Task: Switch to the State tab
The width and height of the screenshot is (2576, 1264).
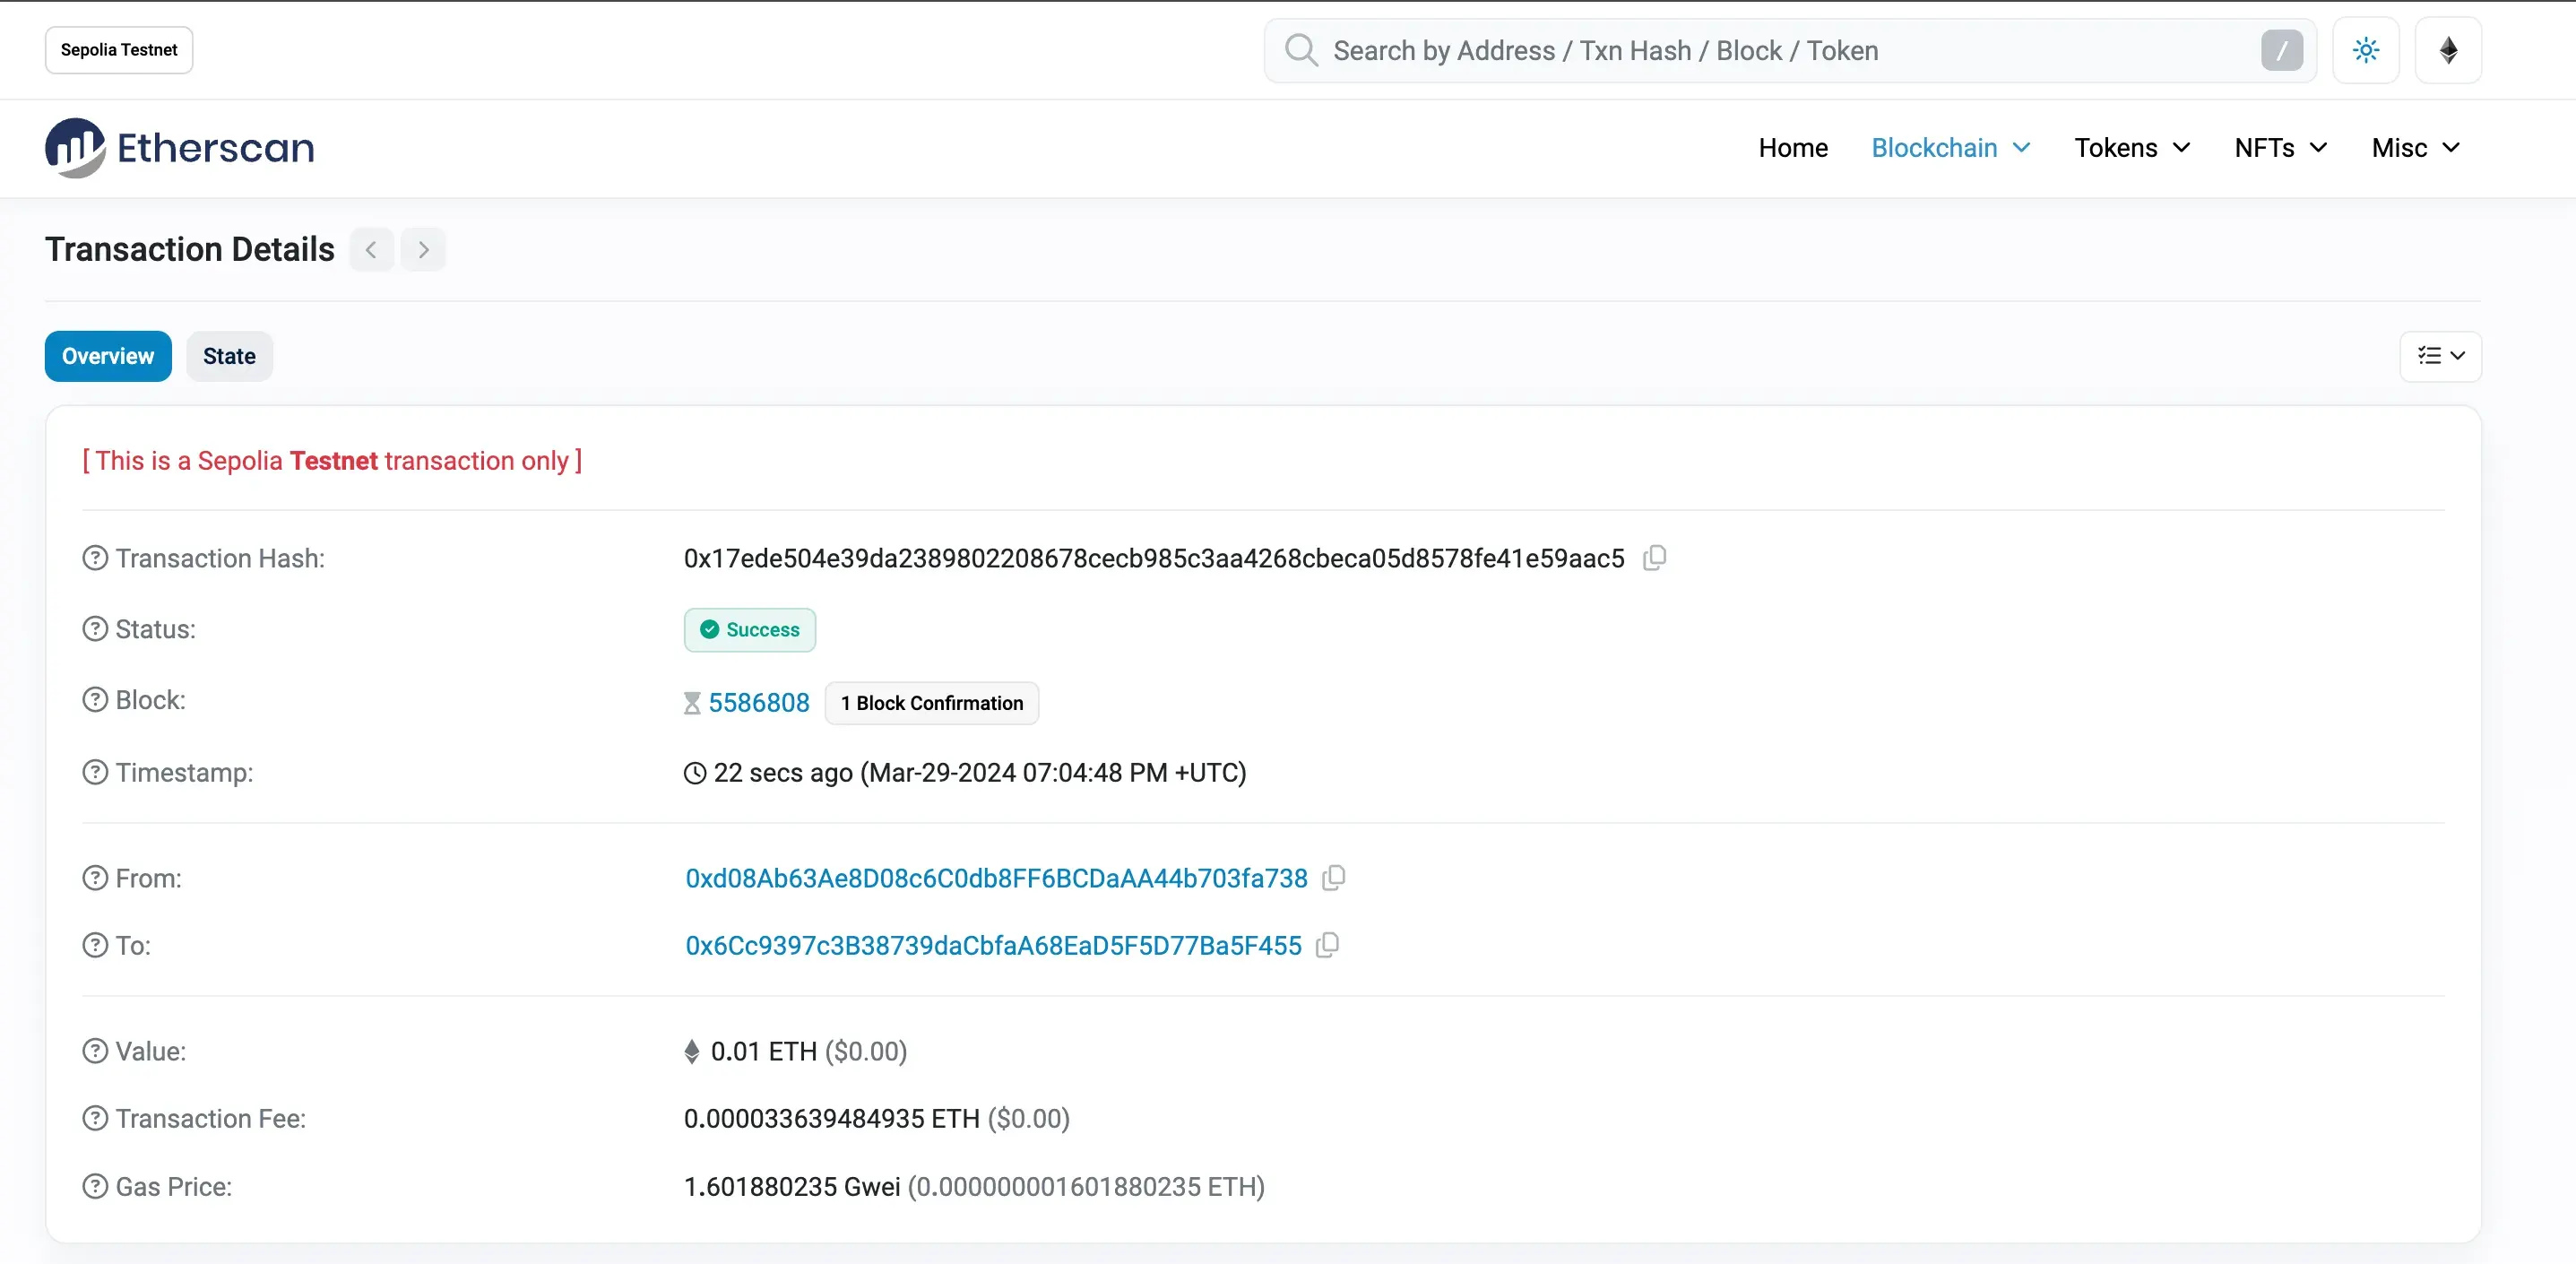Action: coord(229,356)
